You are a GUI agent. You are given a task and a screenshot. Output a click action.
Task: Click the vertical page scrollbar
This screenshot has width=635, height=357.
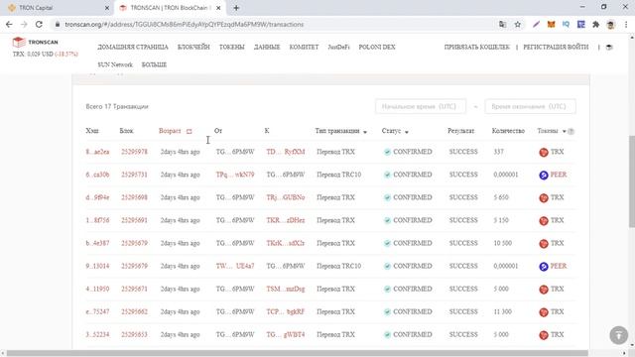(632, 181)
